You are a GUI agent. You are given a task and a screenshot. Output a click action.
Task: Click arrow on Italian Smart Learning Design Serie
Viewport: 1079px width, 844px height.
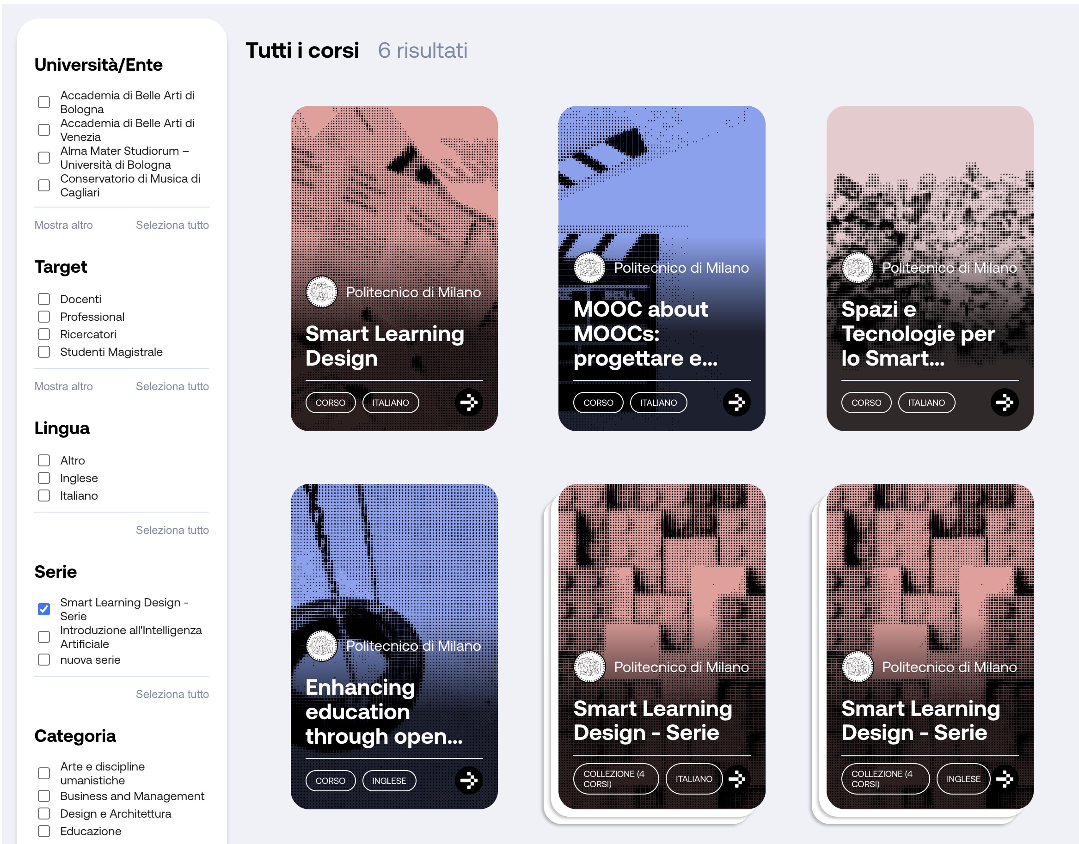click(736, 779)
